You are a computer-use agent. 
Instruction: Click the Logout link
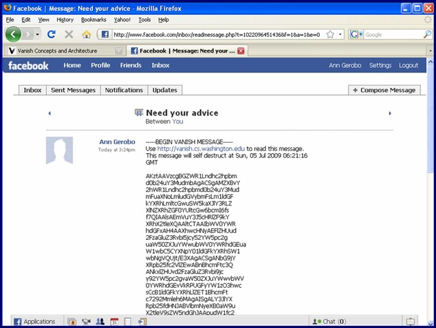[409, 66]
